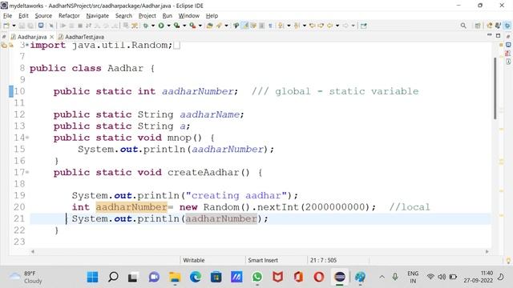Expand the Previous Annotation dropdown

[305, 26]
